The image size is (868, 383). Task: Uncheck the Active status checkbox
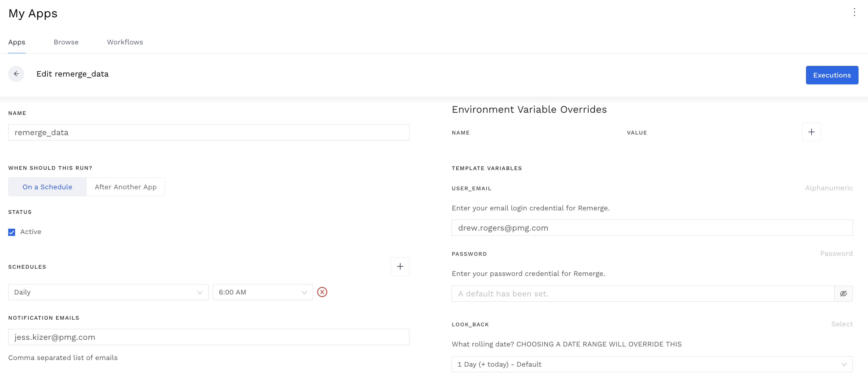point(12,232)
